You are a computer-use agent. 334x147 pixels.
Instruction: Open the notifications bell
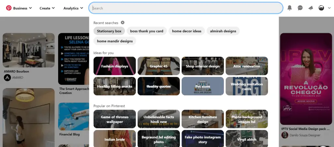290,8
